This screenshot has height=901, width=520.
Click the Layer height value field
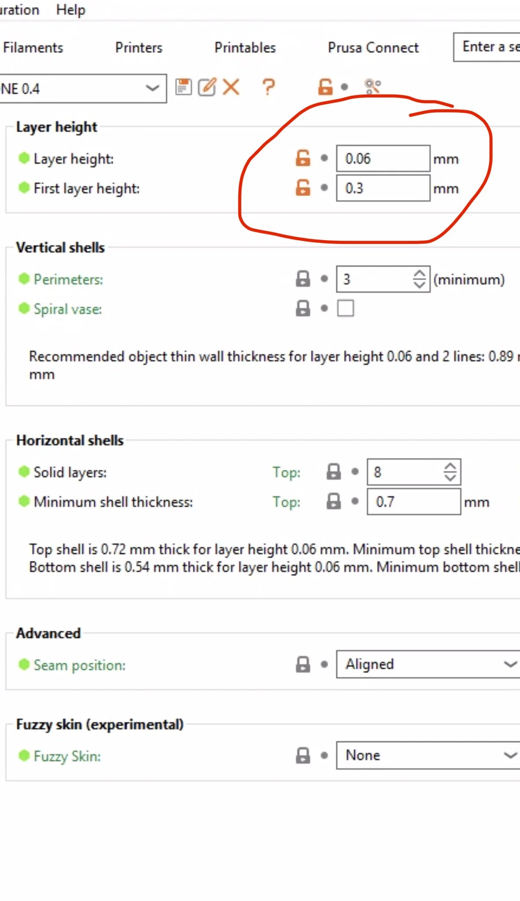[x=382, y=159]
